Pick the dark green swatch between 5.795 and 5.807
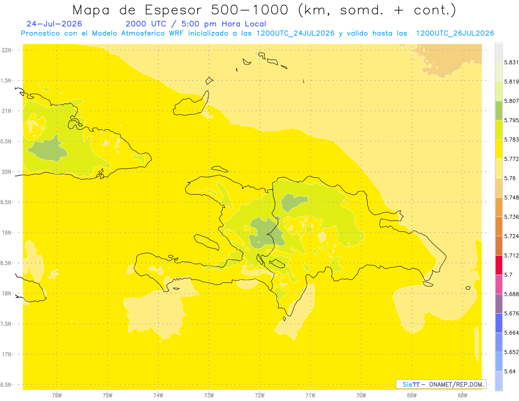This screenshot has width=519, height=401. (499, 110)
